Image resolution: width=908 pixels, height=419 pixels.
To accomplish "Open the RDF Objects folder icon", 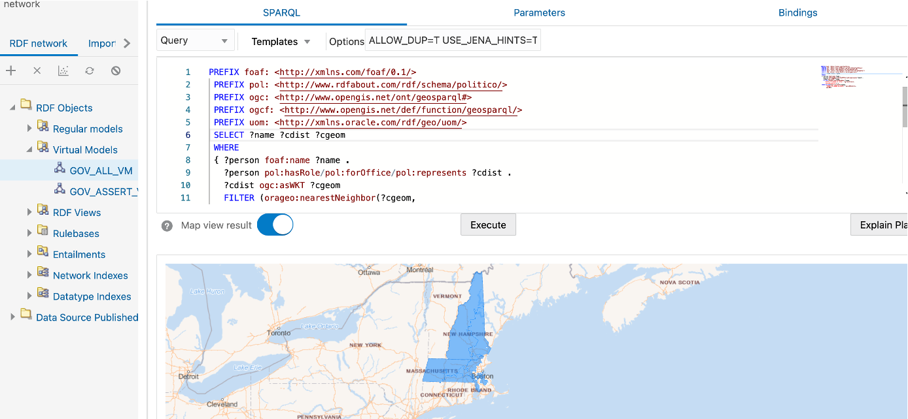I will pyautogui.click(x=26, y=107).
